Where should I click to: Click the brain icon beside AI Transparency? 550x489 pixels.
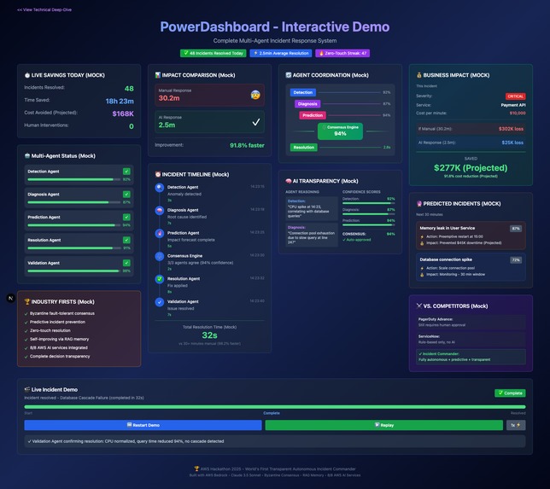pyautogui.click(x=289, y=181)
